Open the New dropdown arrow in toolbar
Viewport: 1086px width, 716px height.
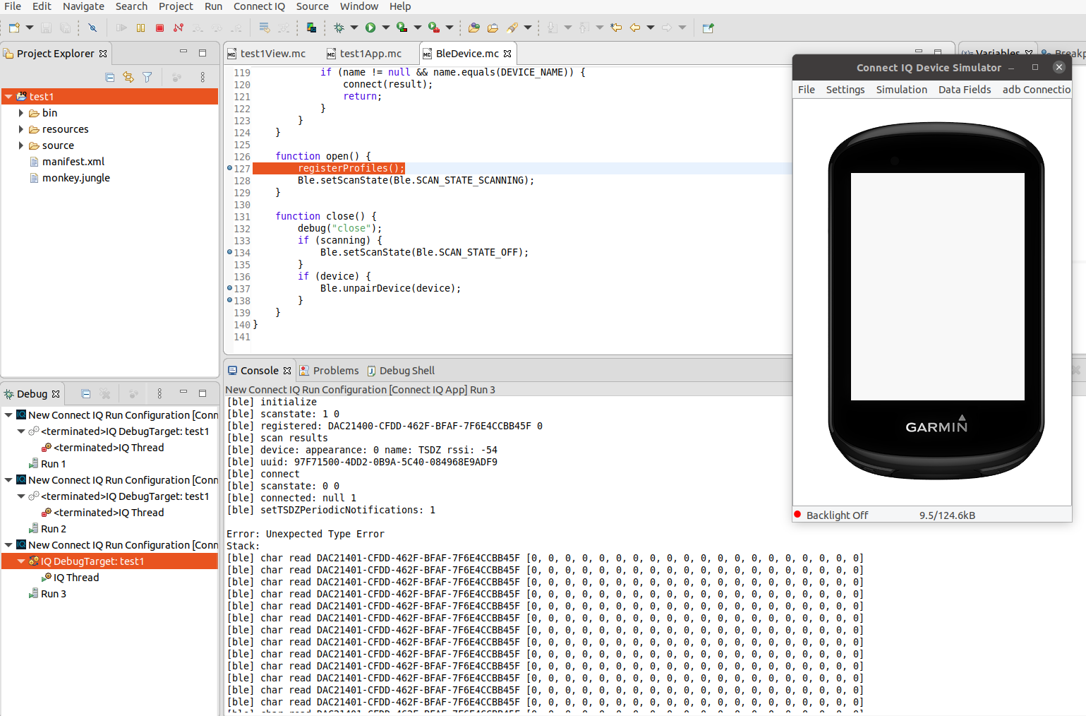pos(30,28)
